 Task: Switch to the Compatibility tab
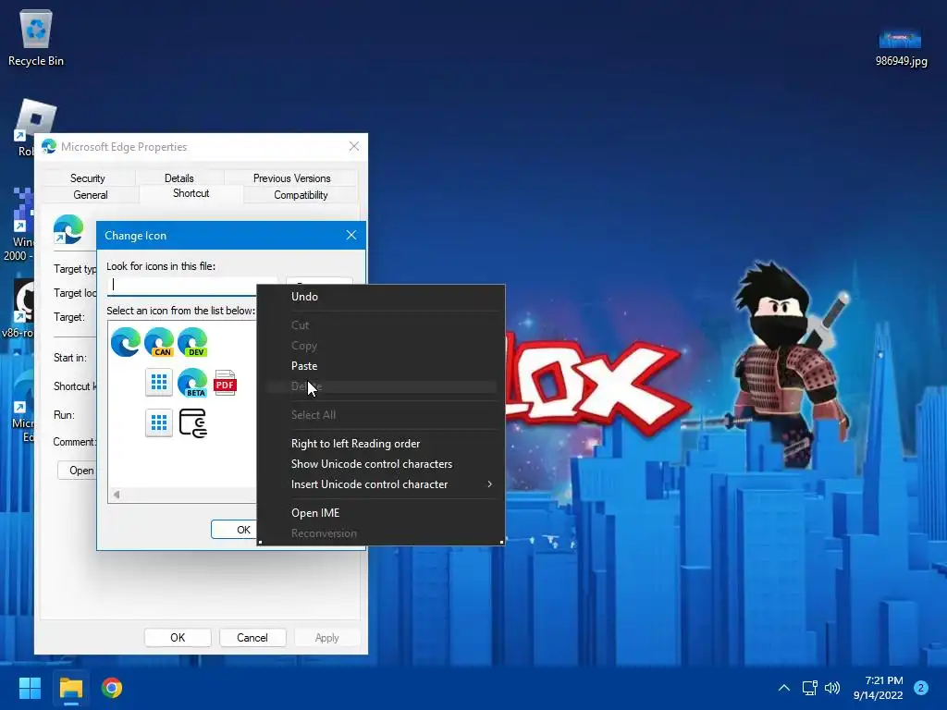[301, 195]
